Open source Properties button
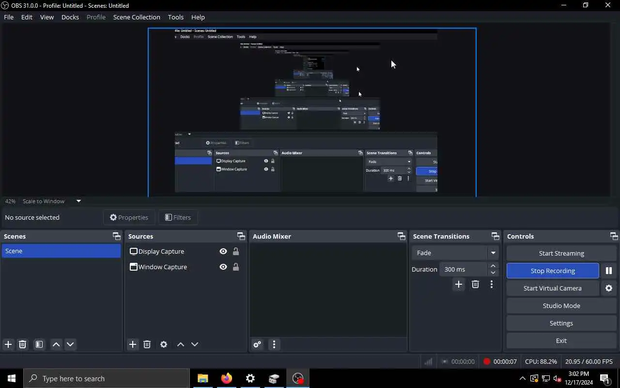Viewport: 620px width, 388px height. pos(129,217)
